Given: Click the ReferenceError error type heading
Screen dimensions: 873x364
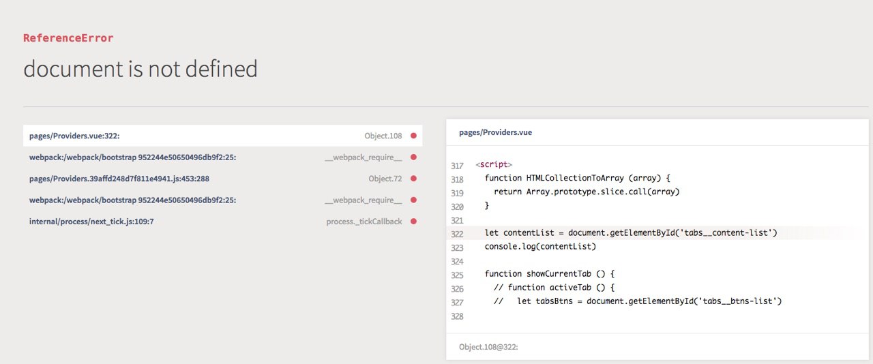Looking at the screenshot, I should 68,38.
